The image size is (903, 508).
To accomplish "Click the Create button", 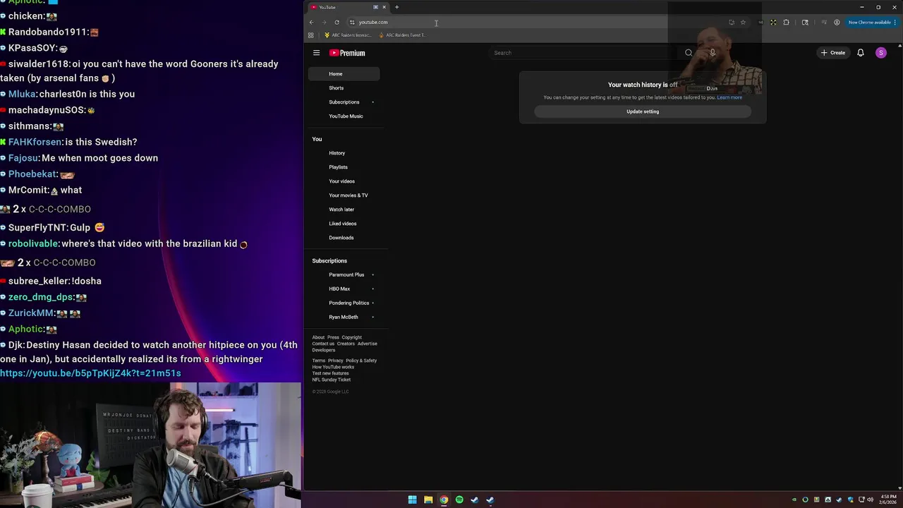I will (833, 53).
